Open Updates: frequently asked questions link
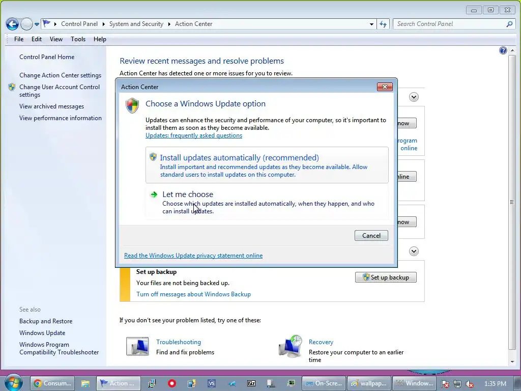The image size is (521, 391). (x=194, y=135)
